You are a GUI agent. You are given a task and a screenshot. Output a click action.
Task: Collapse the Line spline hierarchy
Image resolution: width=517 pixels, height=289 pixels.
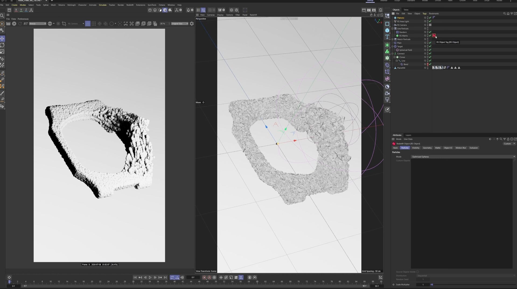(397, 61)
